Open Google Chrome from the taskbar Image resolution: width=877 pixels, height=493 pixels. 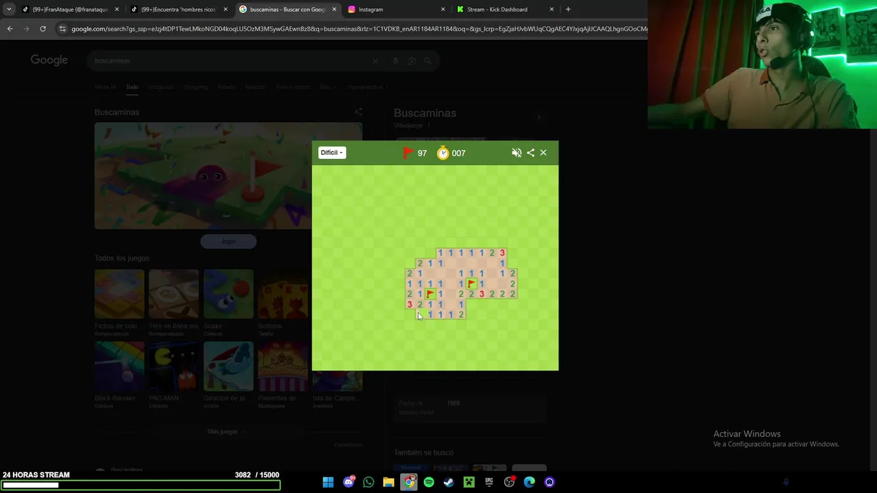coord(409,482)
